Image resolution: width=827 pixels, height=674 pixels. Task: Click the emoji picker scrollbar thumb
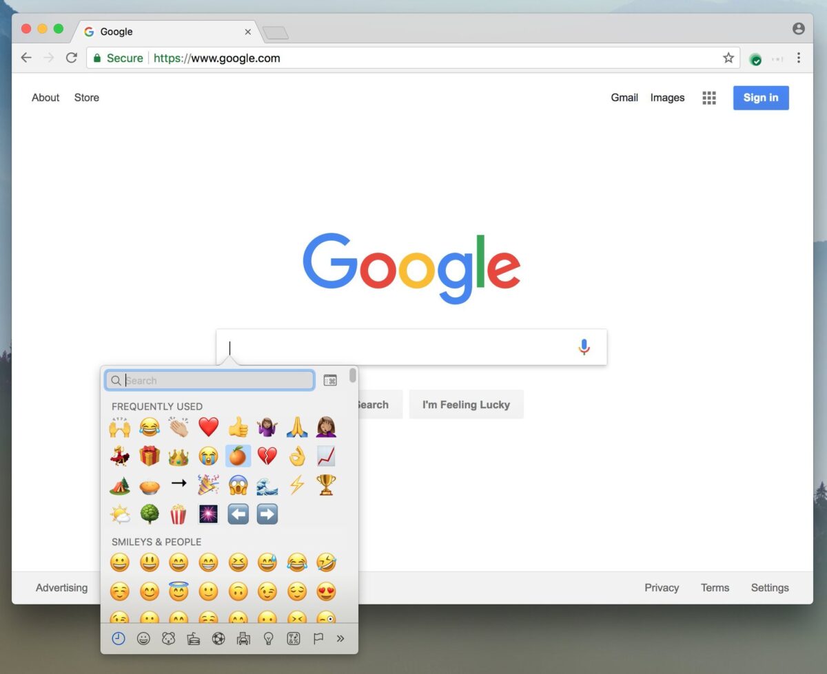click(x=353, y=375)
